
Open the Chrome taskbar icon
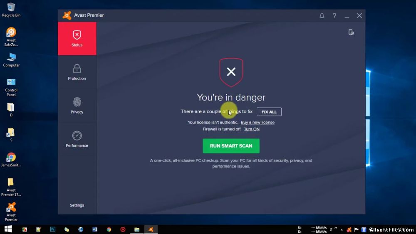coord(109,229)
